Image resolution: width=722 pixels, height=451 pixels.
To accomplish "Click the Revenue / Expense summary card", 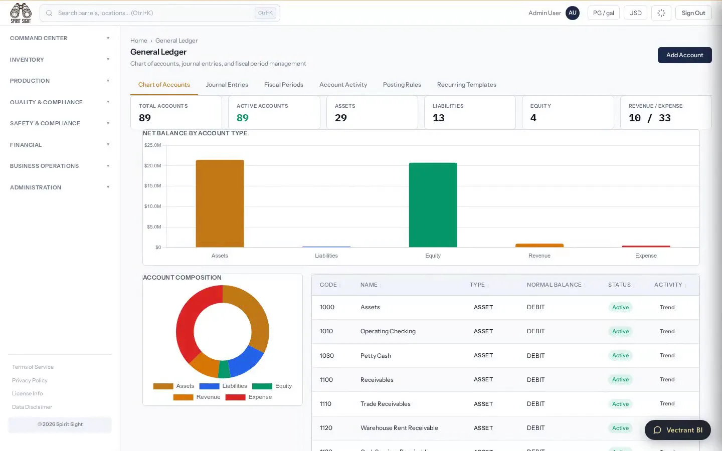I will [x=666, y=112].
